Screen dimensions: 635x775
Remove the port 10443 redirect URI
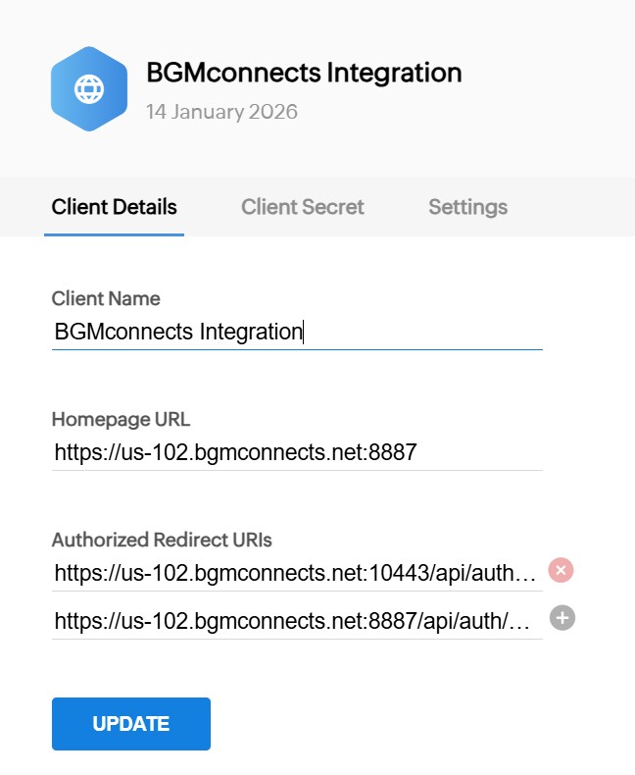[x=560, y=570]
